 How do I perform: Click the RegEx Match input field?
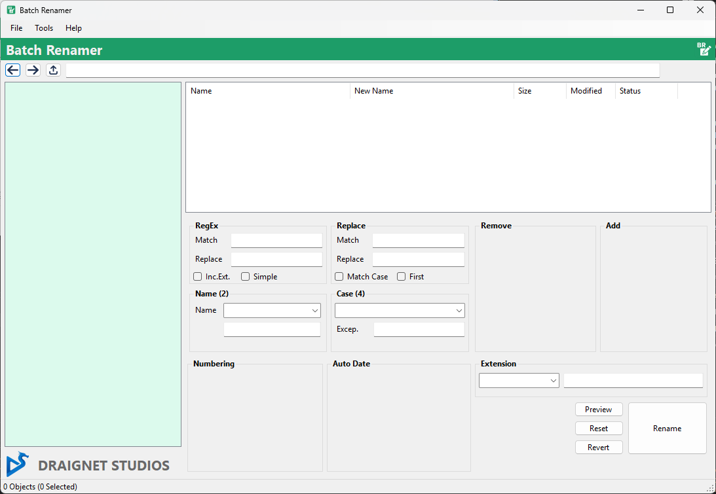pos(276,240)
